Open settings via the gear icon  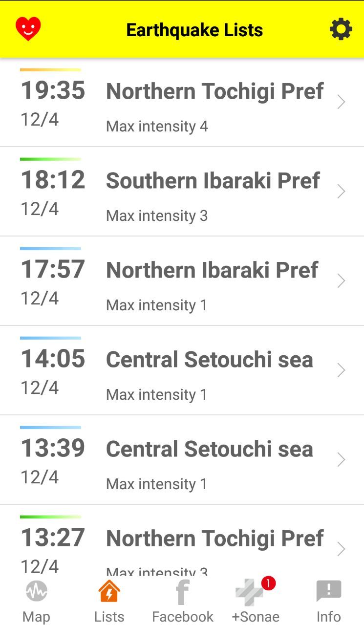click(x=341, y=30)
